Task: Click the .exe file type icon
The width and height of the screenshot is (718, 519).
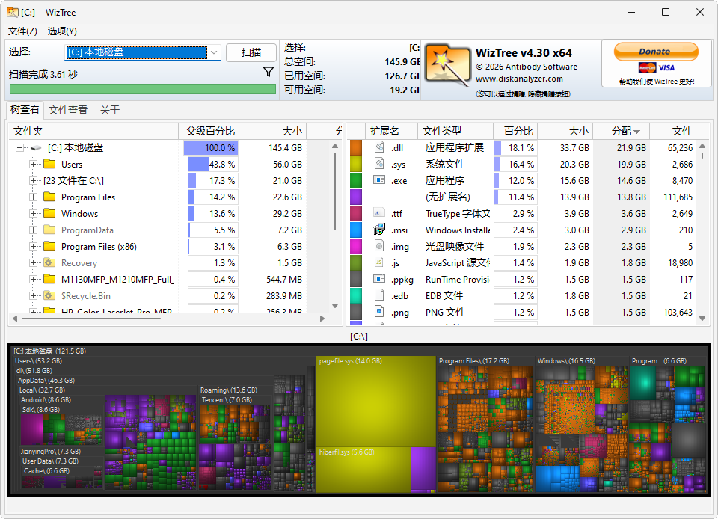Action: 379,180
